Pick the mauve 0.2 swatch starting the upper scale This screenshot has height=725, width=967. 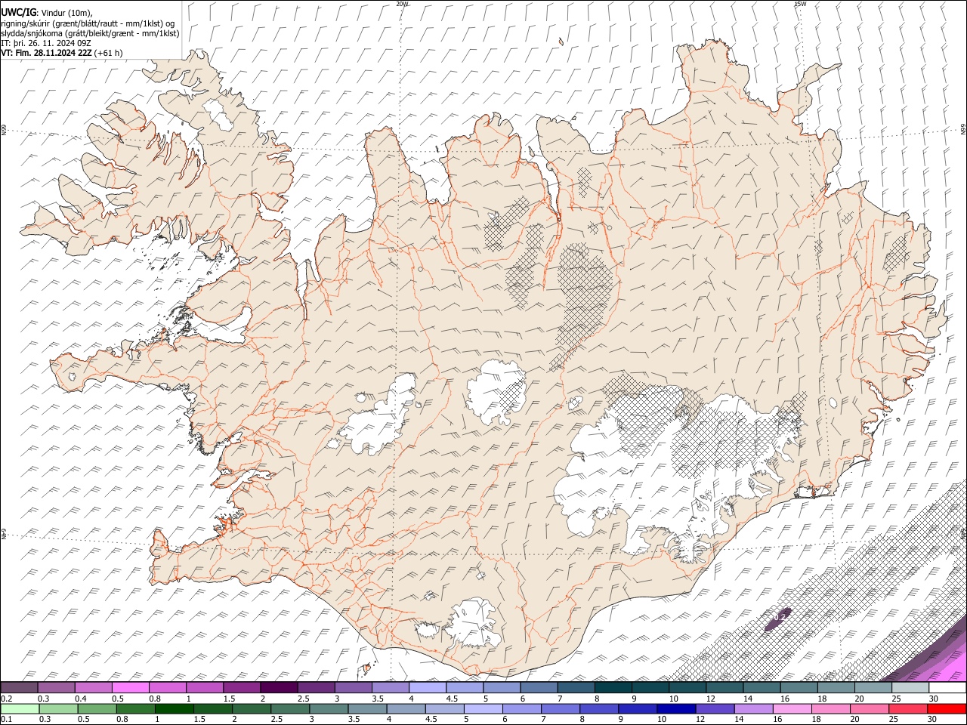(19, 687)
